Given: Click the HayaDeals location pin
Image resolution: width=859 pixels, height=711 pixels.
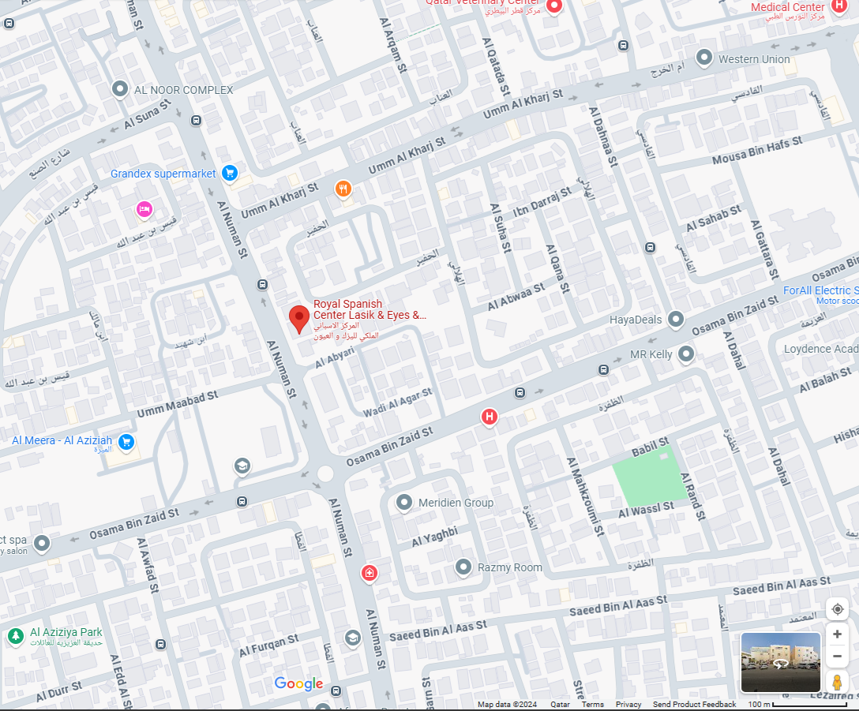Looking at the screenshot, I should tap(676, 320).
